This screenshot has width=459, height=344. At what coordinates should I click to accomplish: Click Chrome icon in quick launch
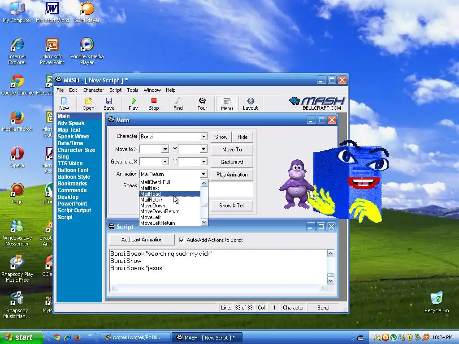pyautogui.click(x=57, y=337)
